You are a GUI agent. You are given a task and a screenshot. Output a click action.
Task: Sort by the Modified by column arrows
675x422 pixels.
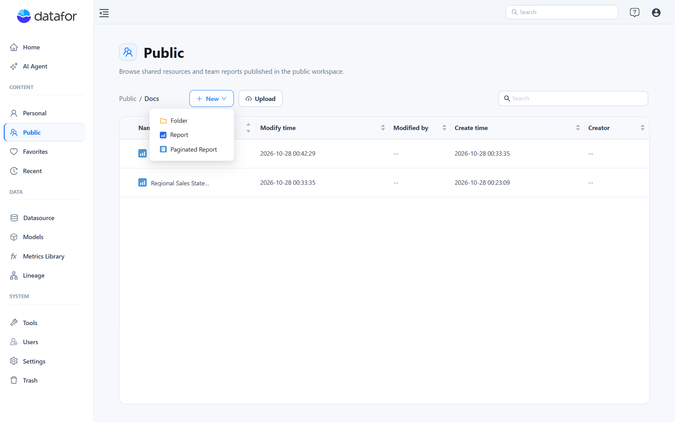point(444,128)
